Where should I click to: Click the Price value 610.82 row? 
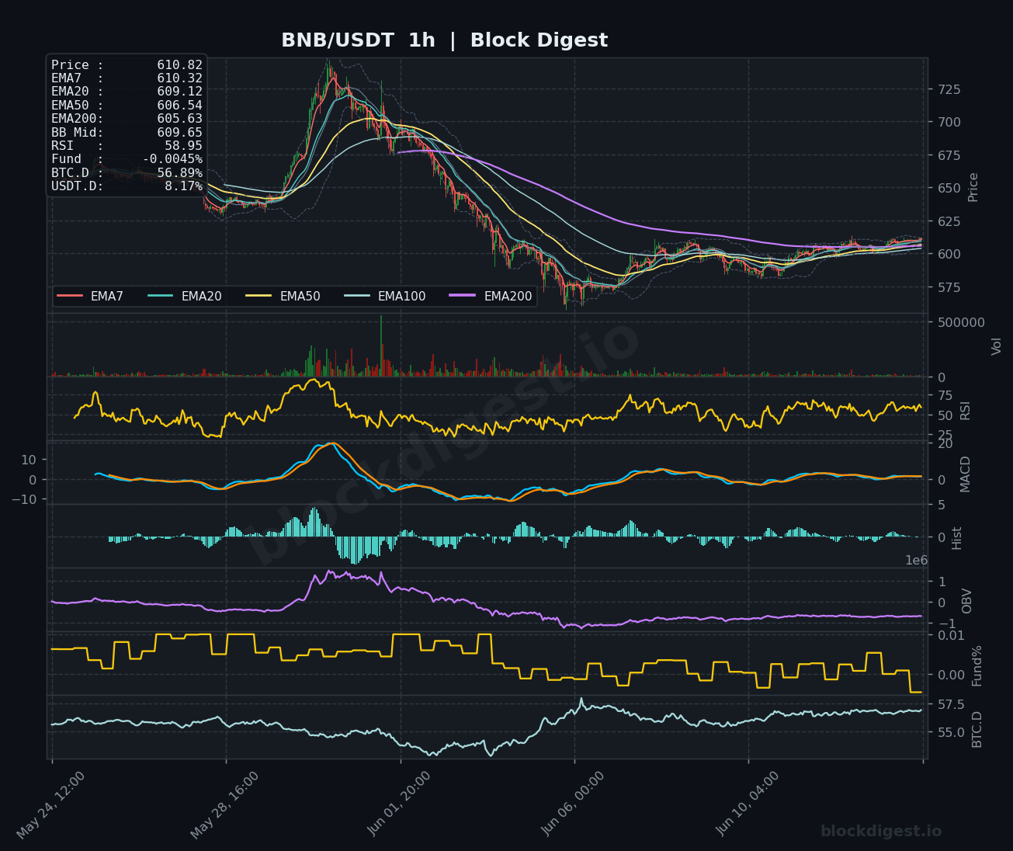point(127,65)
